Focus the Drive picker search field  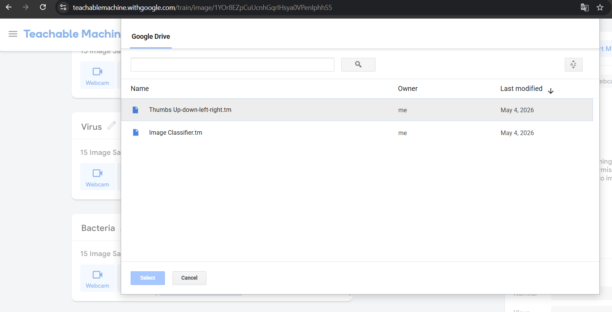click(232, 65)
